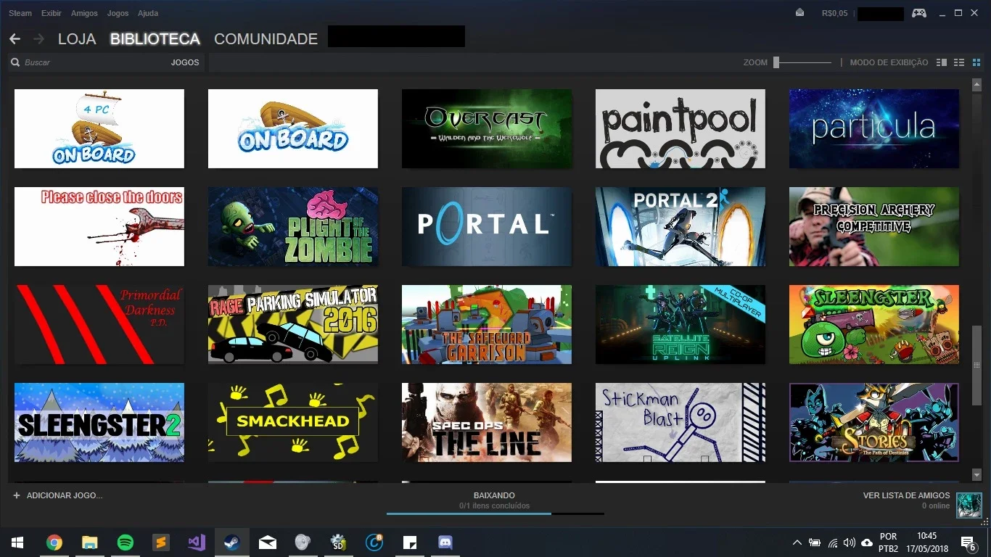Open Sublime Text from the taskbar
Screen dimensions: 991x557
[x=160, y=542]
